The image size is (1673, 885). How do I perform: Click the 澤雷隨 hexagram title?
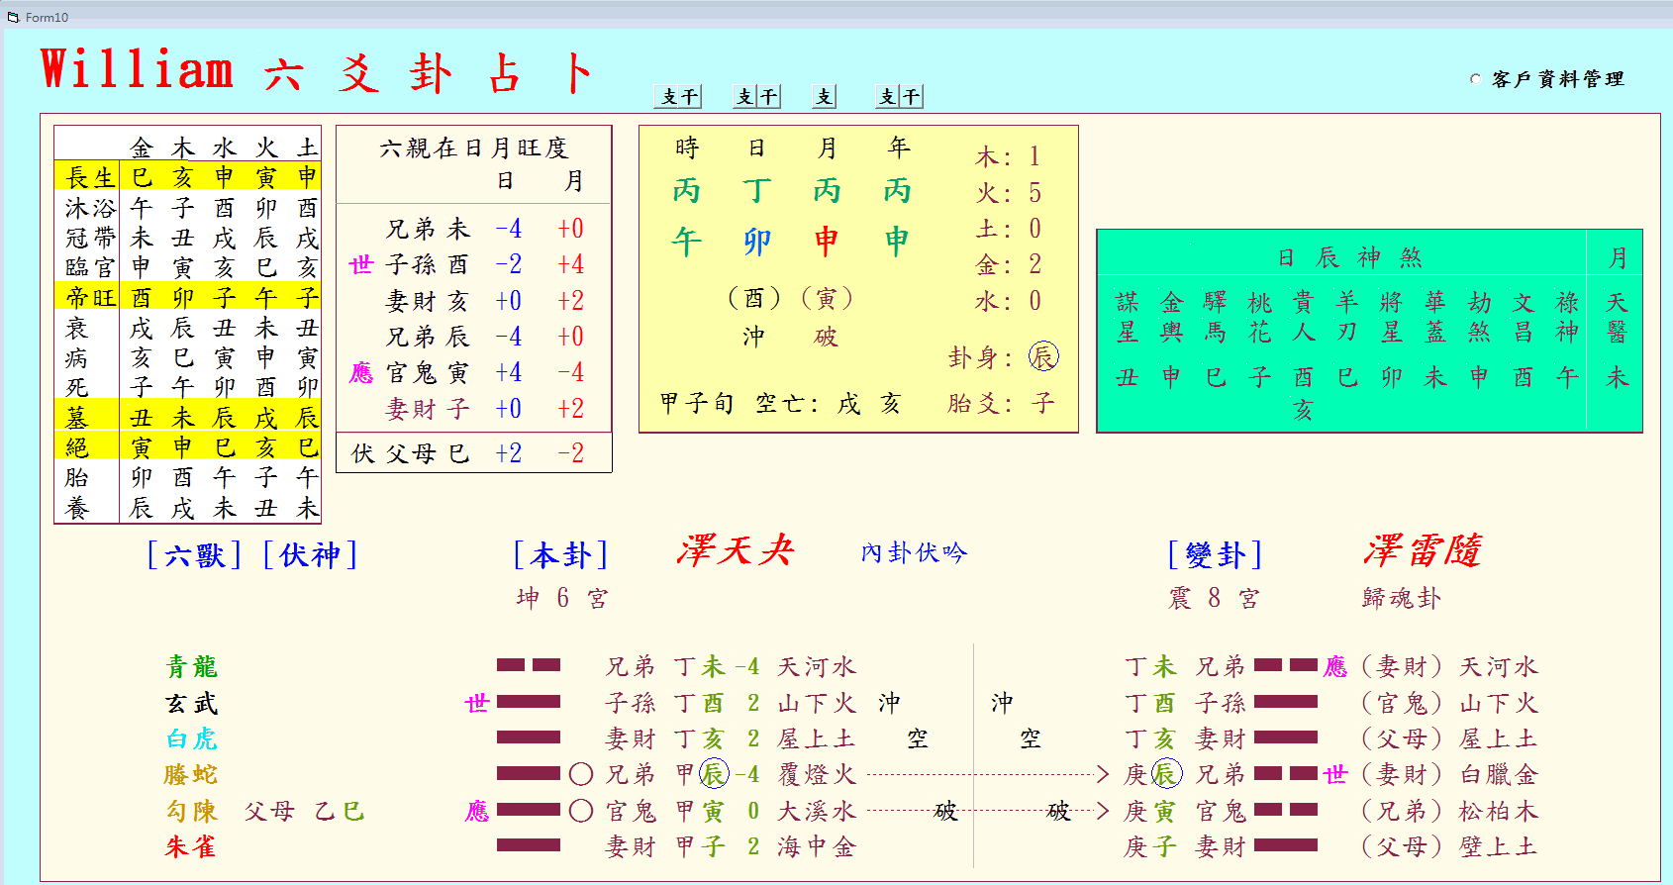1423,550
